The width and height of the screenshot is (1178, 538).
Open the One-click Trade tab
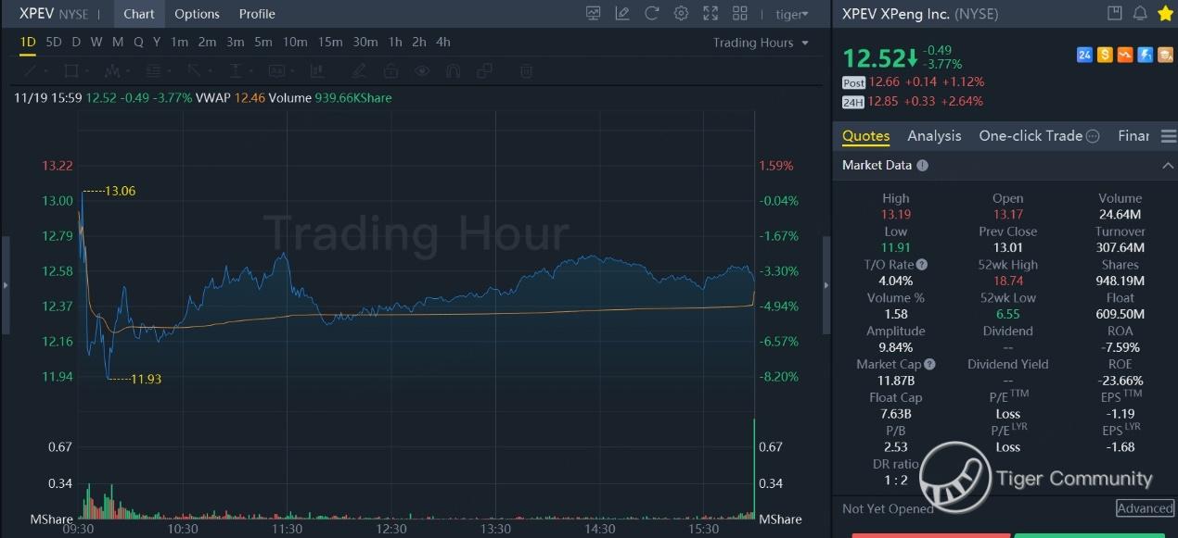[x=1031, y=136]
